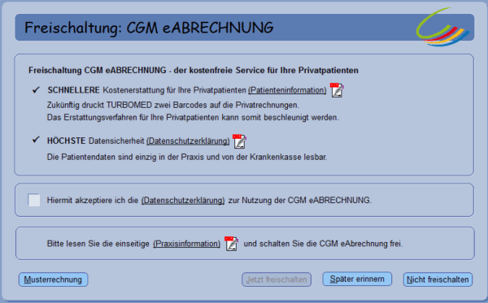Open the PDF icon next to Praxisinformation
The image size is (488, 303).
tap(231, 244)
